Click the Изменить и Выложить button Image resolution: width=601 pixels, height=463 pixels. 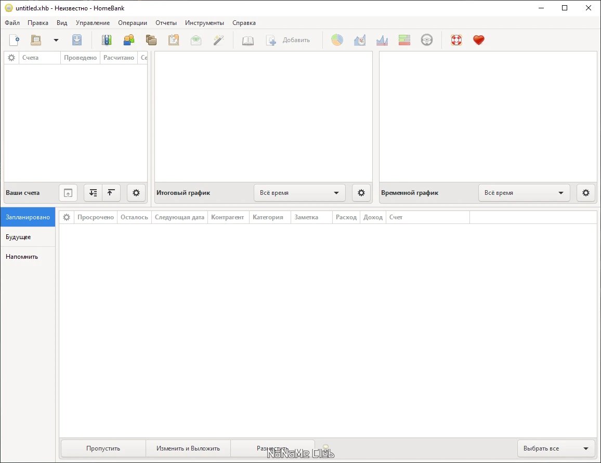(188, 448)
